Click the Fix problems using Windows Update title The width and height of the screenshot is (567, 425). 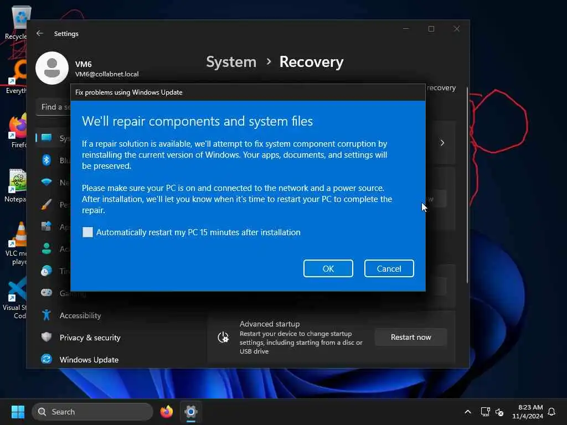(128, 92)
